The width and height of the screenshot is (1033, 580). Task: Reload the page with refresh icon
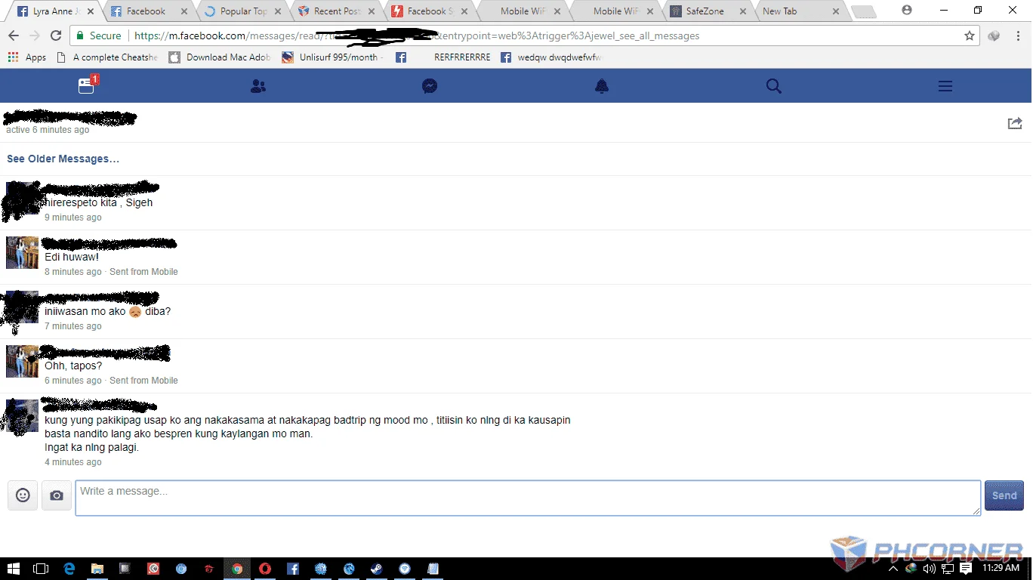click(56, 35)
